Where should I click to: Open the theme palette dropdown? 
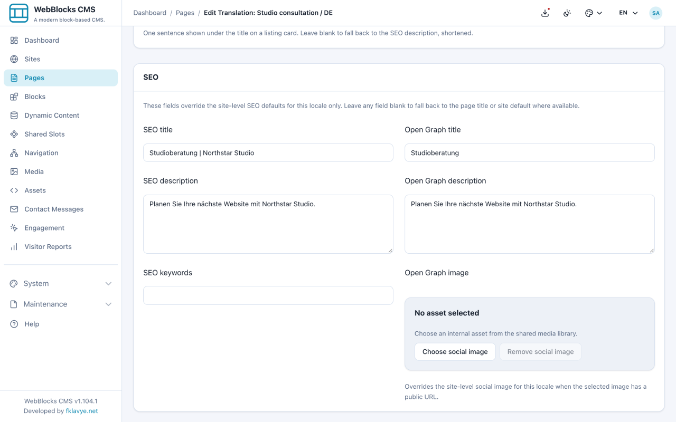(x=594, y=13)
